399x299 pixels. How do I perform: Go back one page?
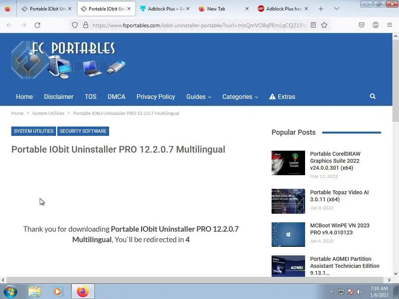(x=9, y=25)
